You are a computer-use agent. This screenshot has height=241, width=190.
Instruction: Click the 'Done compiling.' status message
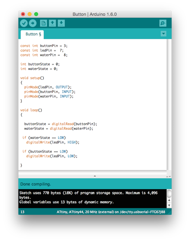pos(36,184)
